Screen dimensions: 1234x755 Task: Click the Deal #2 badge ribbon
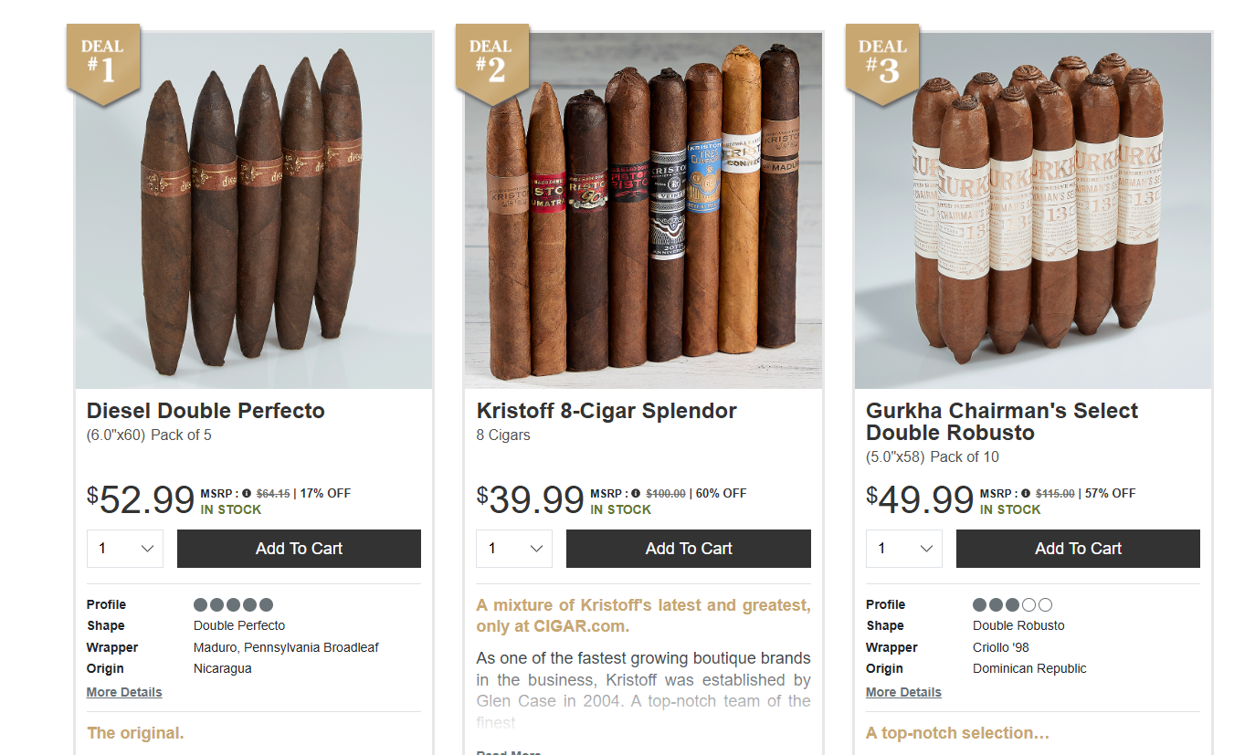492,62
